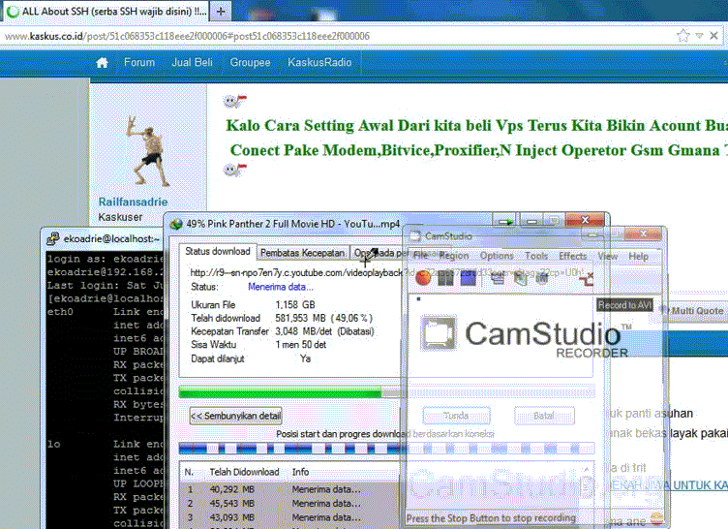Click the 1,158 GB file size value
The height and width of the screenshot is (529, 728).
click(x=295, y=305)
